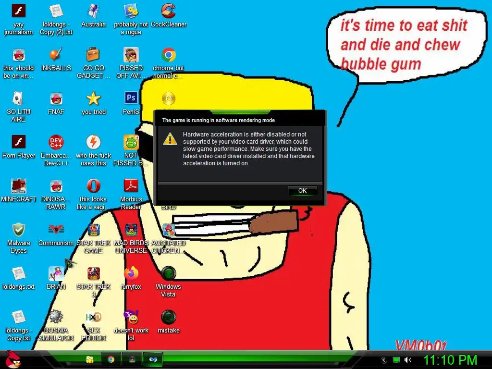Open 'STAR TREK 3' icon
The width and height of the screenshot is (492, 369).
(x=94, y=273)
